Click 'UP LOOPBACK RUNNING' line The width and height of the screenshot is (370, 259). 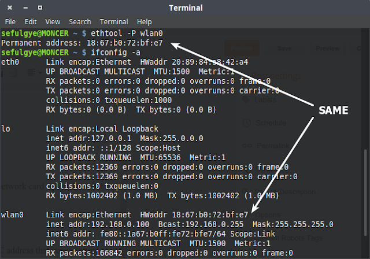(136, 157)
